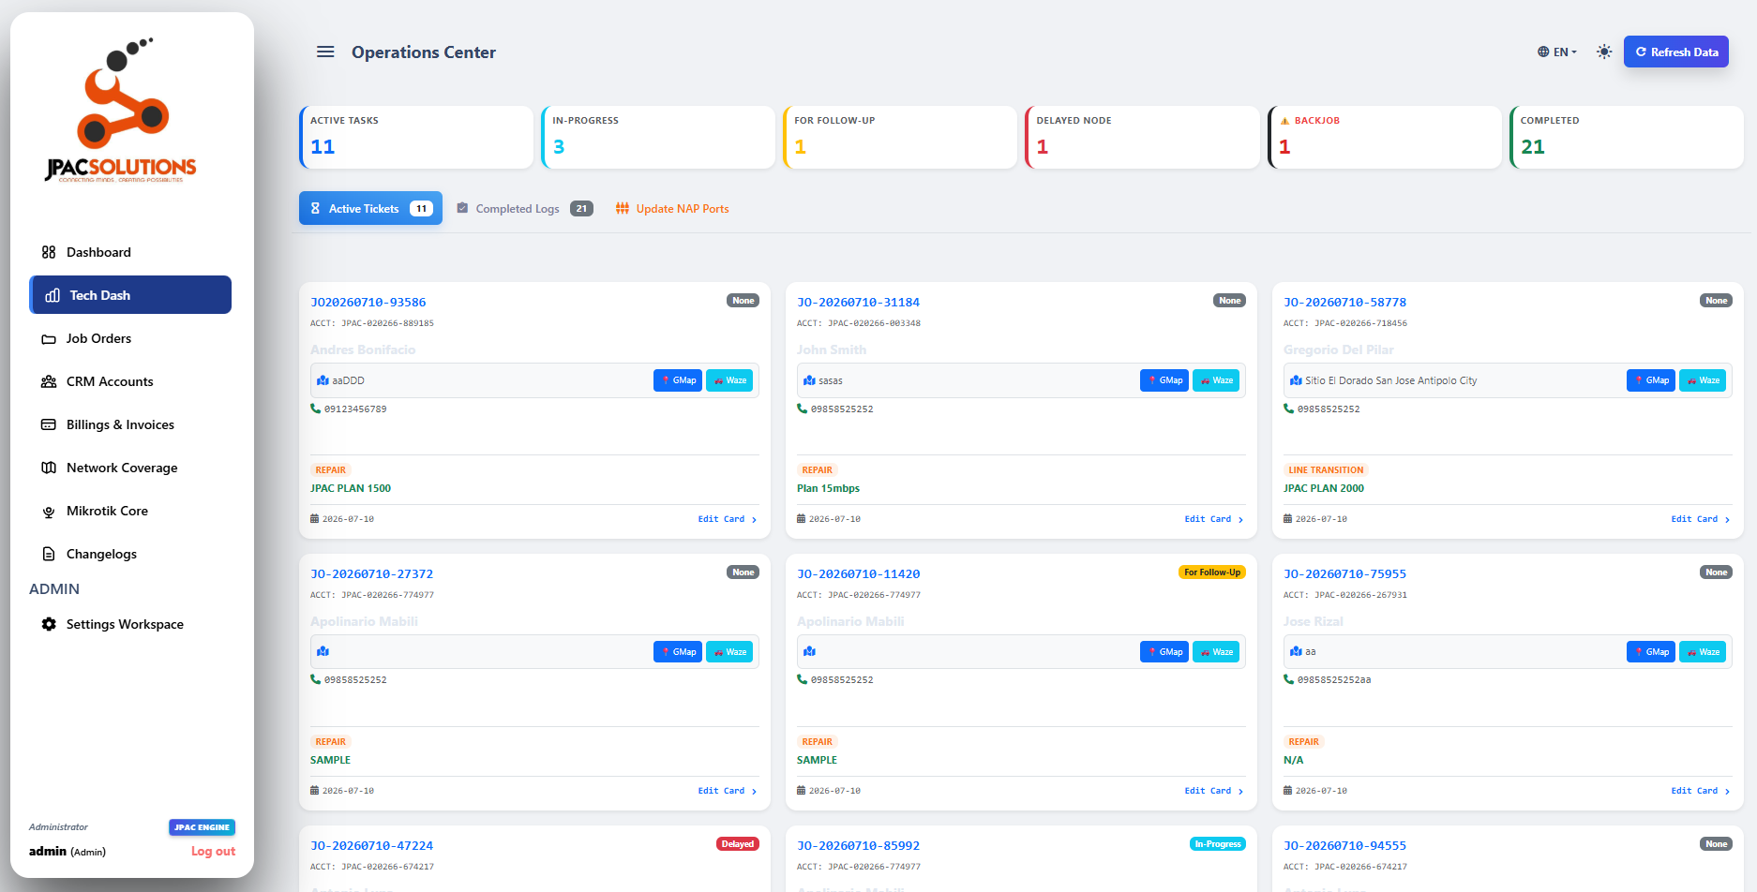Screen dimensions: 1757x892
Task: Open ticket JO-20260710-11420 link
Action: click(858, 573)
